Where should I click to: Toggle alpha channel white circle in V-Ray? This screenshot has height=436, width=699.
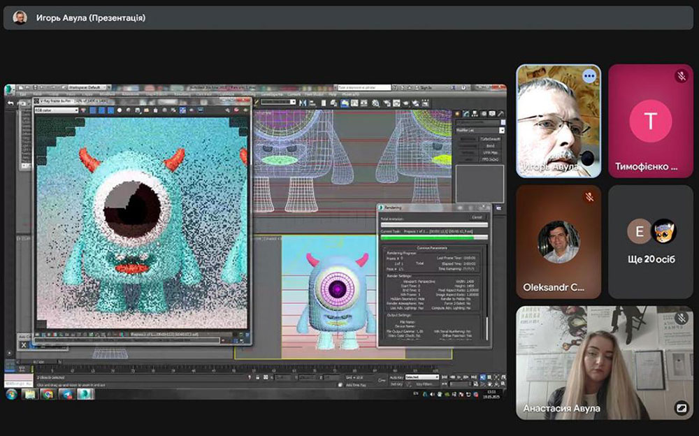(120, 110)
